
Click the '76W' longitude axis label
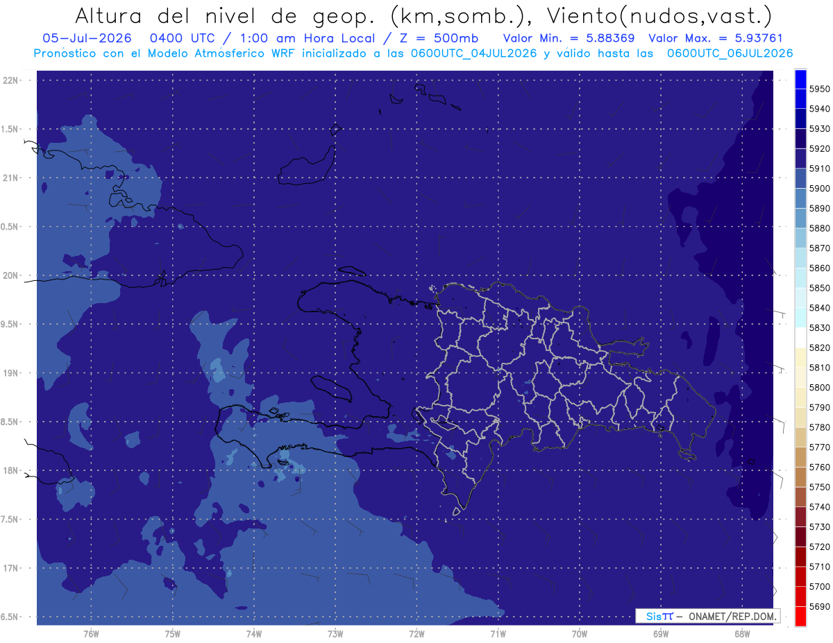click(x=91, y=633)
